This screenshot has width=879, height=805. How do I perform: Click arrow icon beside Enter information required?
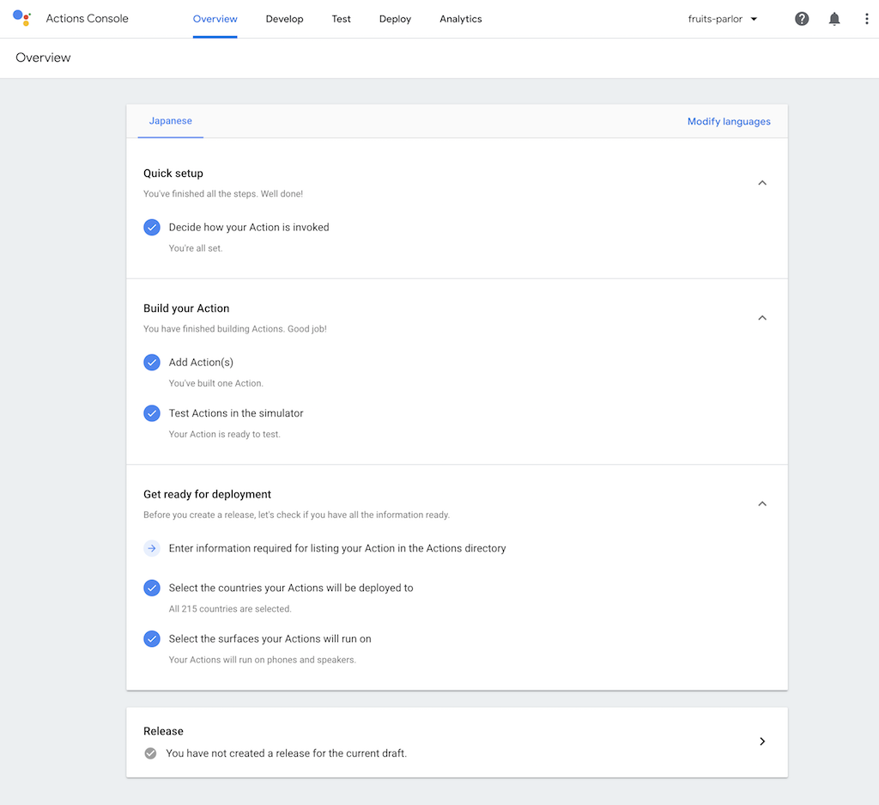click(x=152, y=548)
